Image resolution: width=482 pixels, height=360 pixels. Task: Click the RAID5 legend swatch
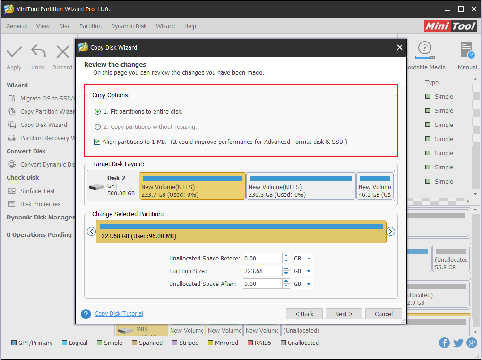[250, 343]
